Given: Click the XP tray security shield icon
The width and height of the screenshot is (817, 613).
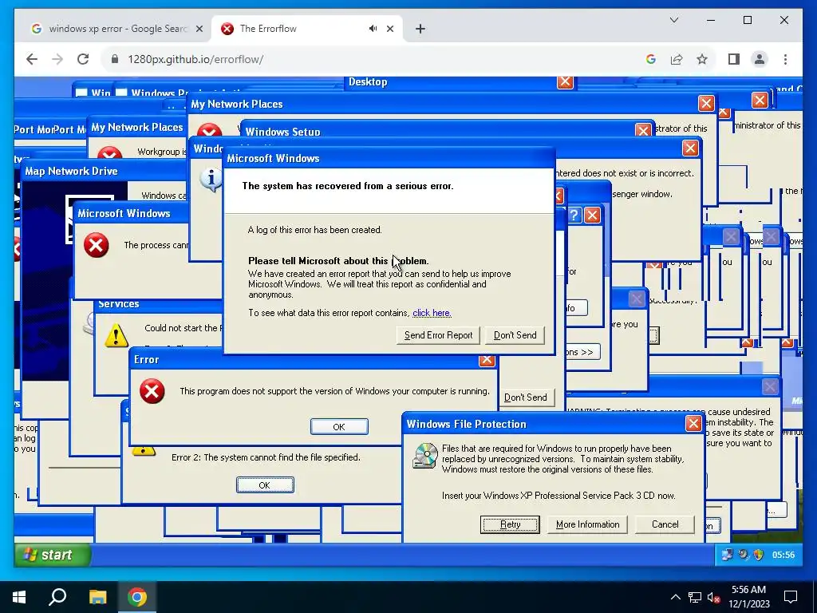Looking at the screenshot, I should coord(759,555).
